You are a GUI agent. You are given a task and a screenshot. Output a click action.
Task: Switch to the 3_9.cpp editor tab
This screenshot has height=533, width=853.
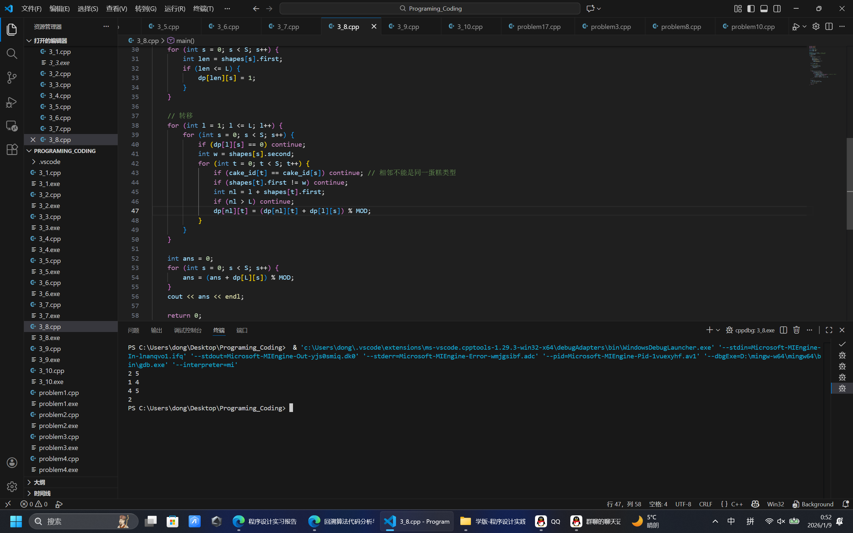408,26
